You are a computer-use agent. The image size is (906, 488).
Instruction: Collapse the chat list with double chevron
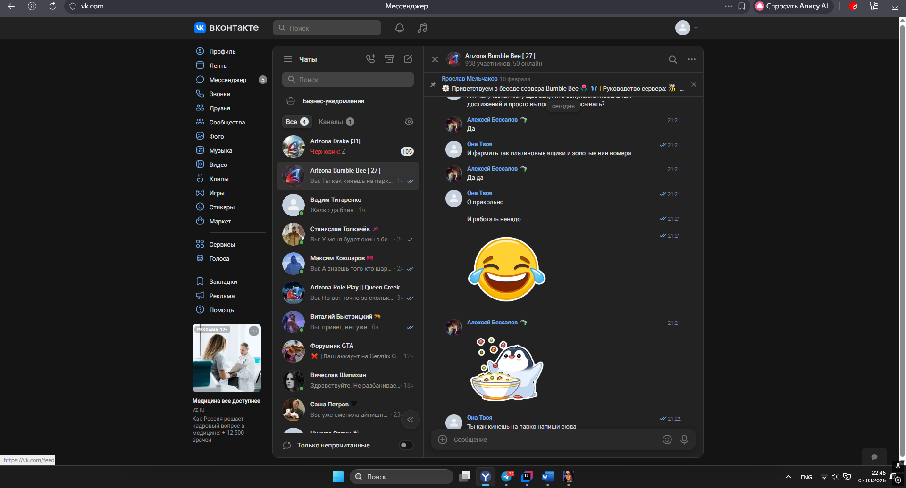410,420
